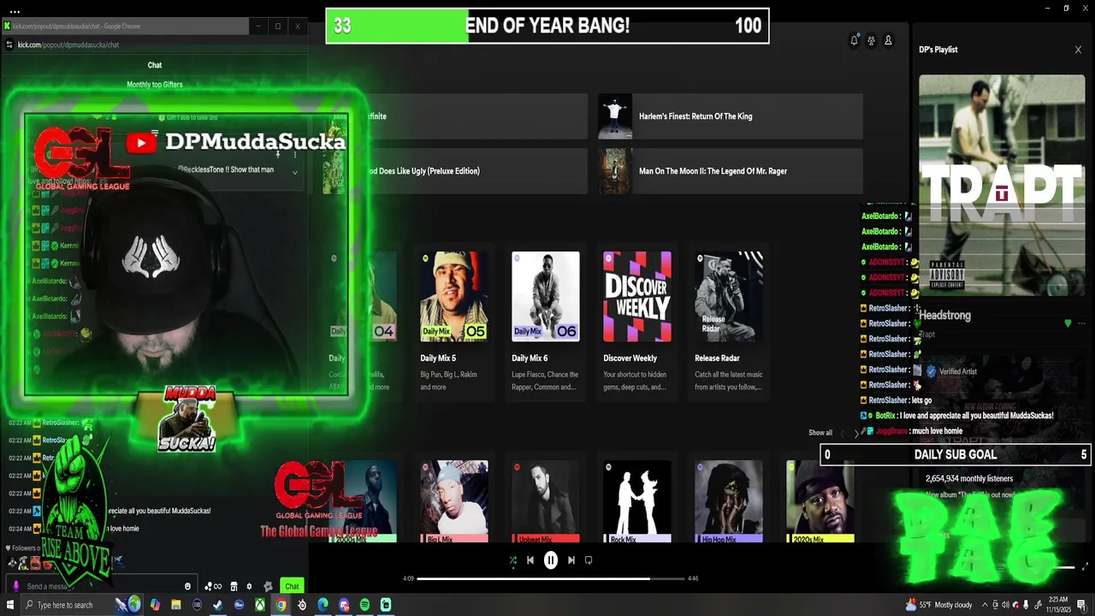Image resolution: width=1095 pixels, height=616 pixels.
Task: Open the Trapt album art thumbnail
Action: tap(1002, 186)
